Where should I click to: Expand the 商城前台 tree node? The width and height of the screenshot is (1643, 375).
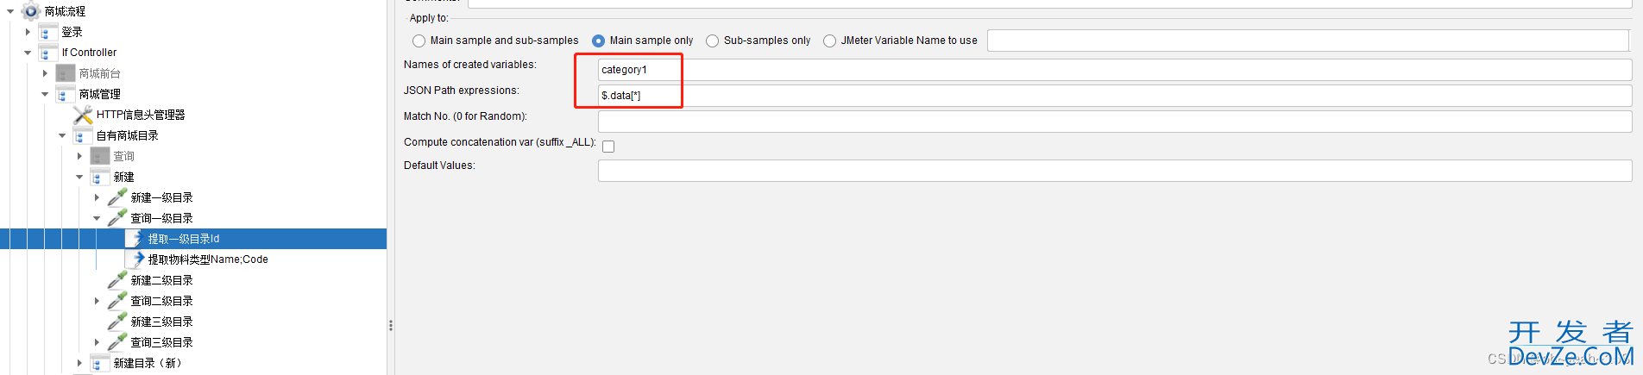tap(45, 73)
